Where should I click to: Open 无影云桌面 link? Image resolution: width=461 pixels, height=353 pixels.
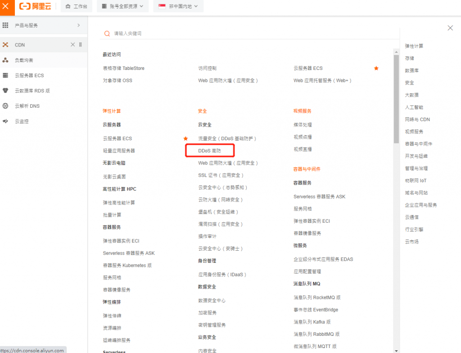pyautogui.click(x=114, y=177)
